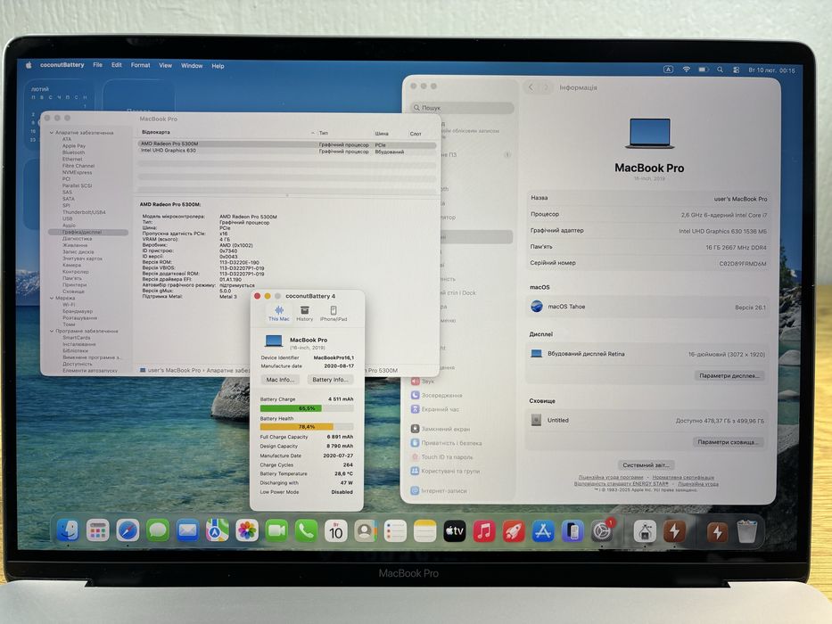
Task: Select Bluetooth in System Information sidebar
Action: coord(73,152)
